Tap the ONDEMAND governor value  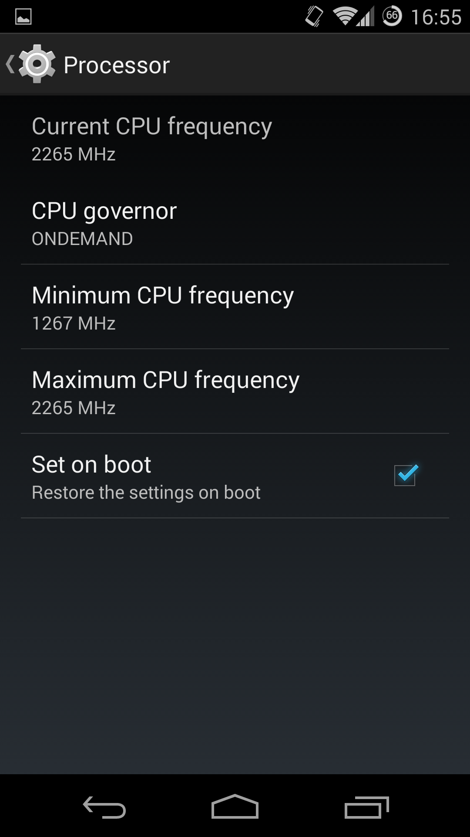(x=82, y=239)
